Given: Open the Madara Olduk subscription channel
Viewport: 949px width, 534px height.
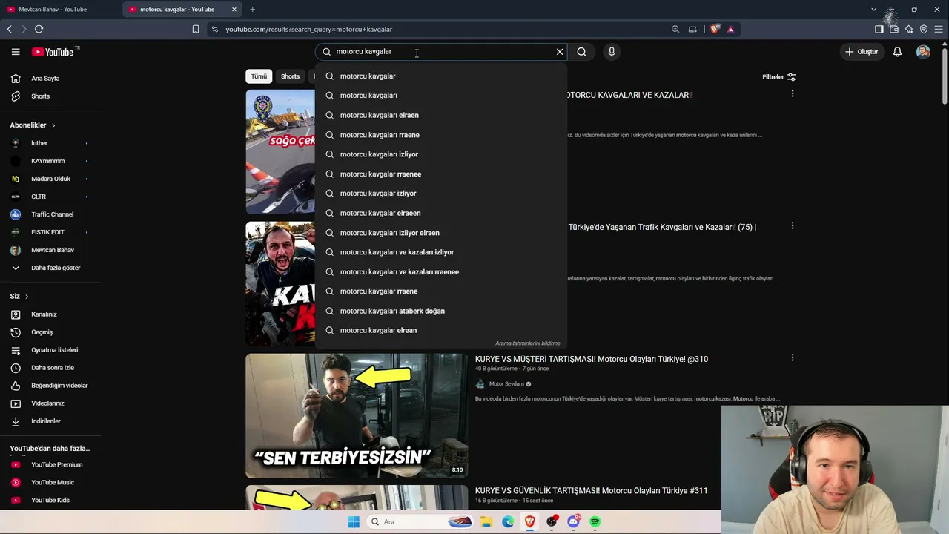Looking at the screenshot, I should (50, 179).
